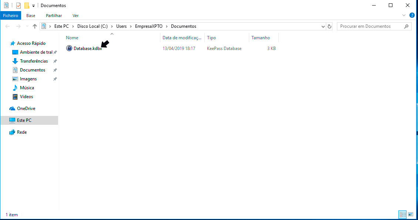Click EmpresaXPTO in the address breadcrumb
This screenshot has width=418, height=220.
click(149, 26)
